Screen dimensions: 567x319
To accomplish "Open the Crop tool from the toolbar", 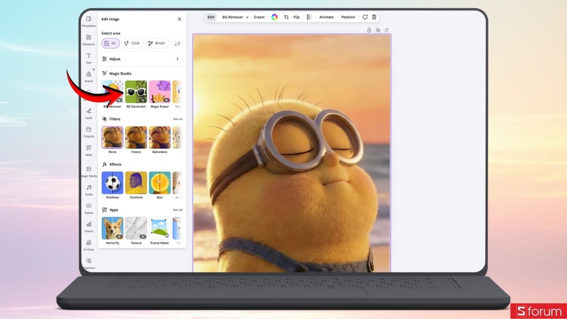I will tap(287, 17).
